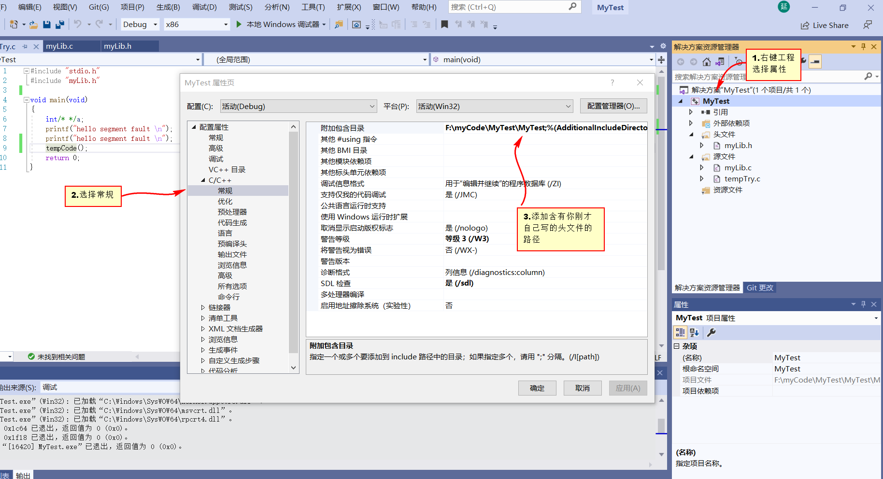Screen dimensions: 883x479
Task: Click the Alphabetical sort icon in Properties panel
Action: click(695, 332)
